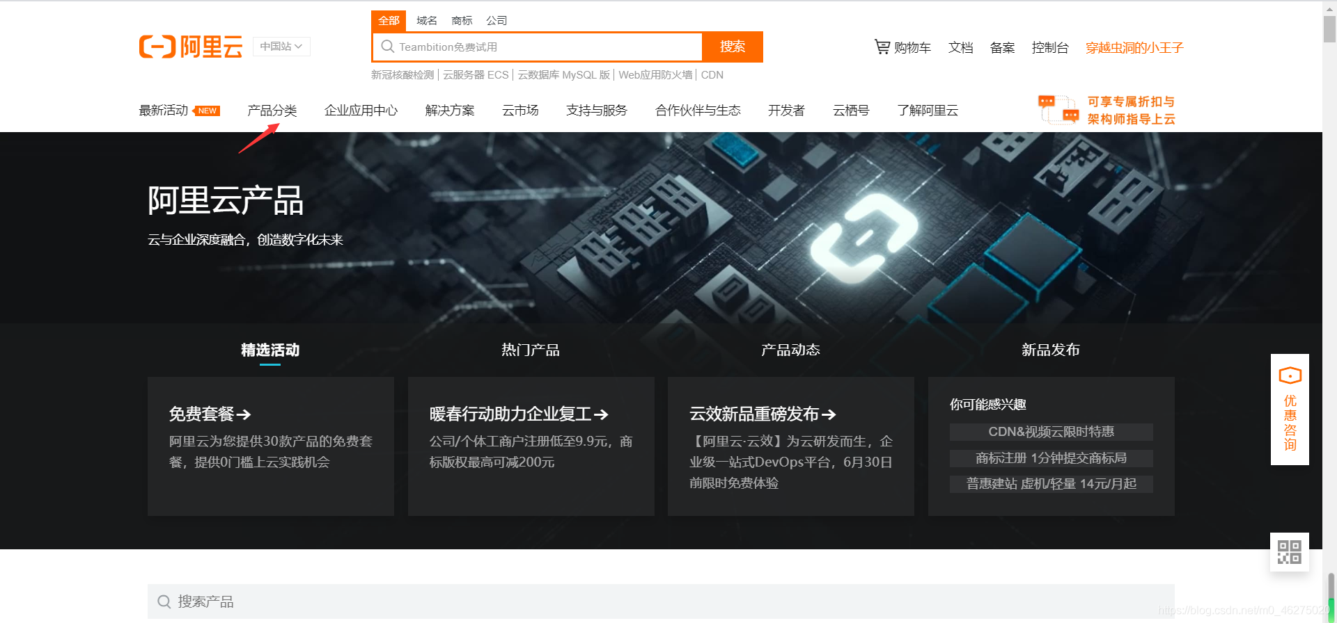Open the 优惠咨询 floating widget
The height and width of the screenshot is (623, 1337).
coord(1290,410)
